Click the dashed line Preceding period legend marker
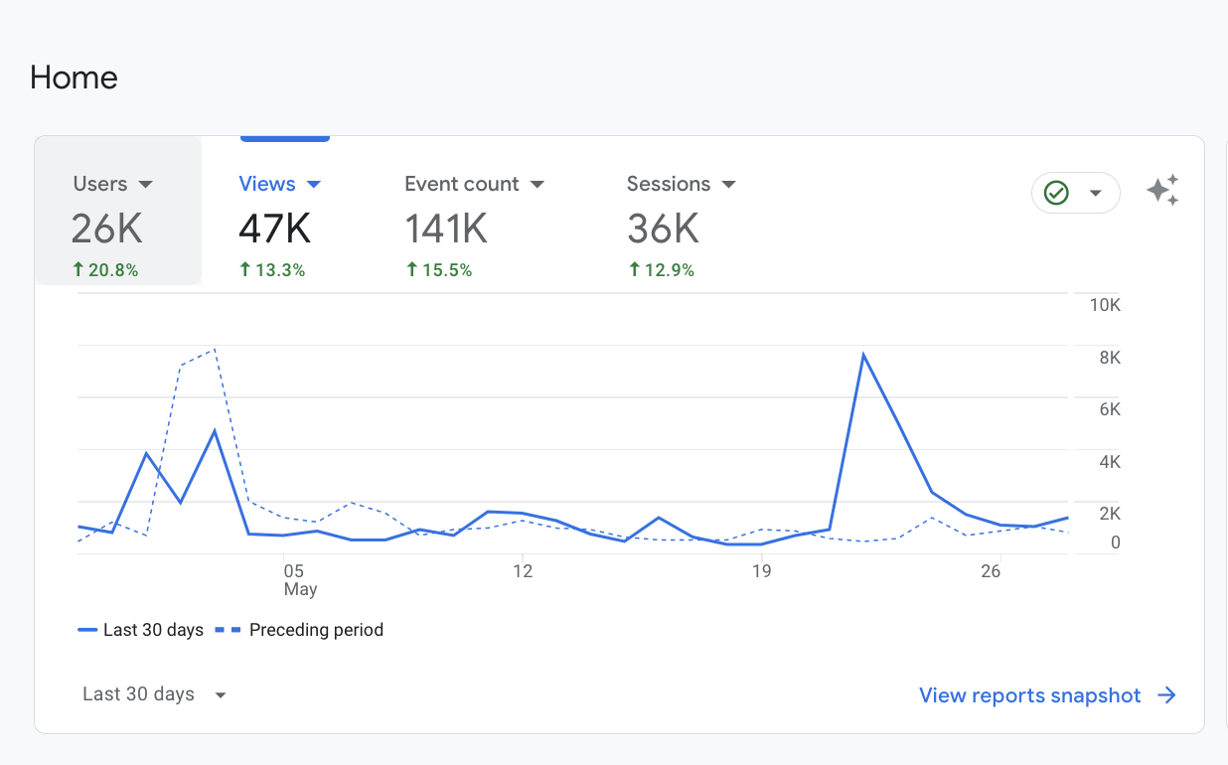 coord(230,630)
